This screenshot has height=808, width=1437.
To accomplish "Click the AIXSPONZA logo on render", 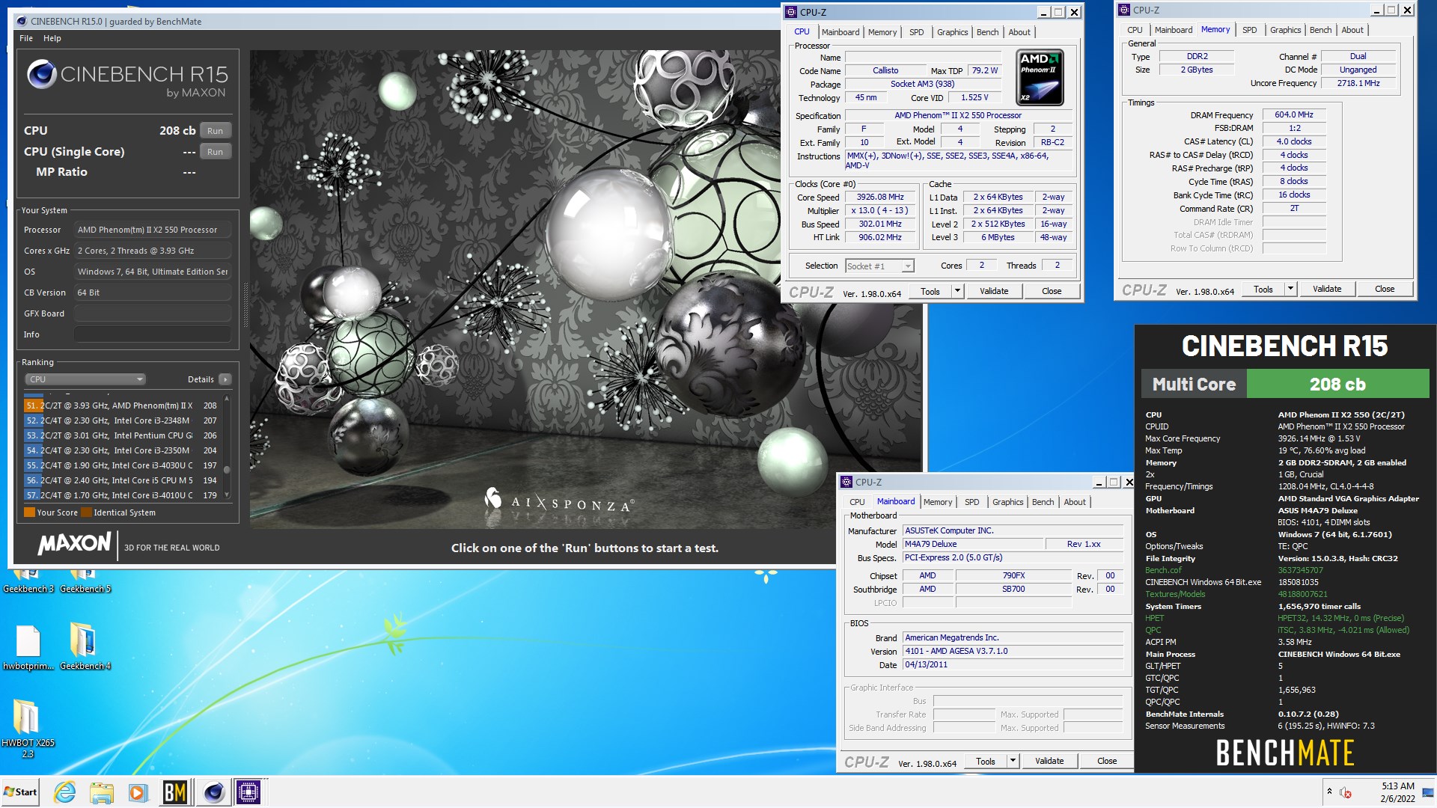I will tap(559, 501).
